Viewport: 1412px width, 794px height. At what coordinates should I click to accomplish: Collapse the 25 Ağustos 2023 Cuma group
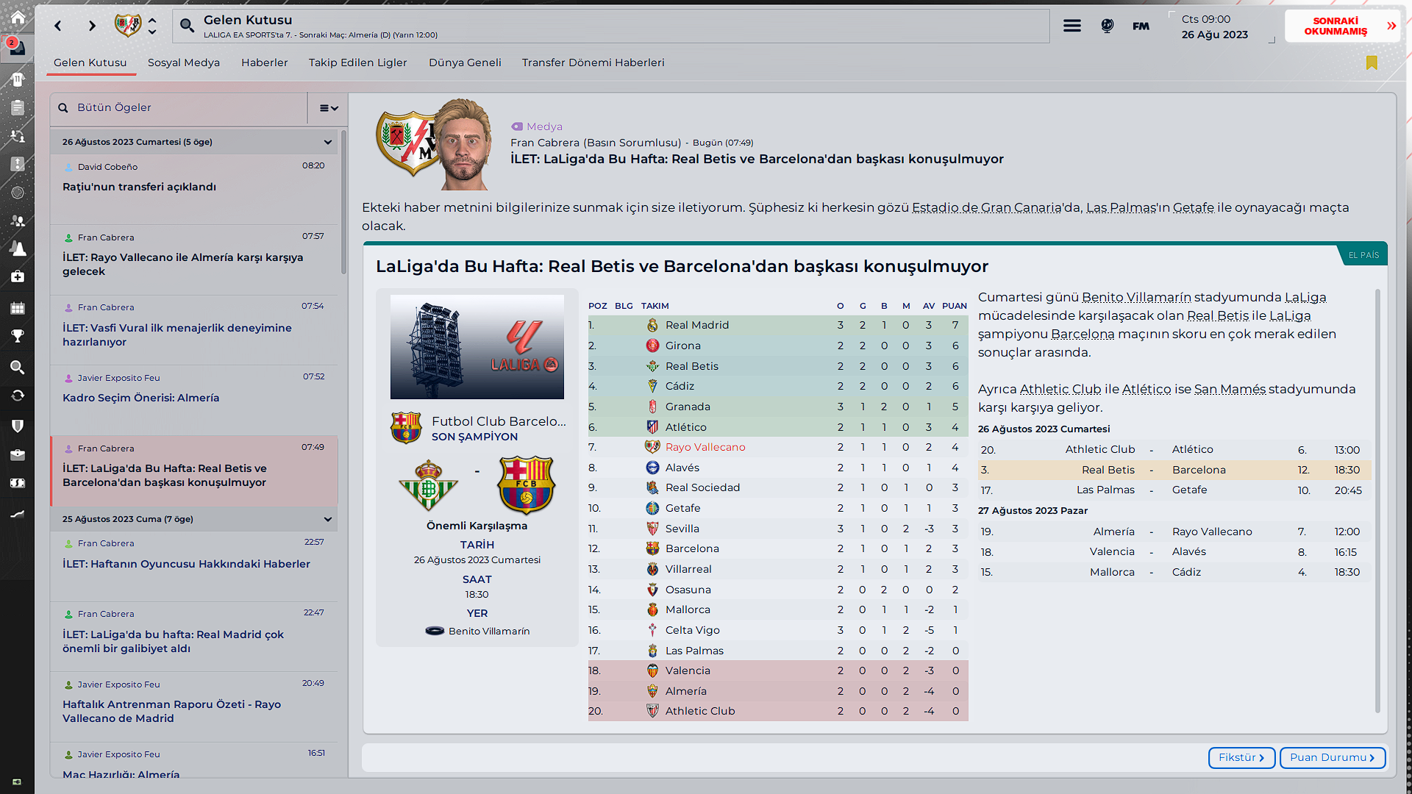pos(328,520)
